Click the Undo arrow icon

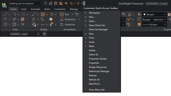point(71,3)
